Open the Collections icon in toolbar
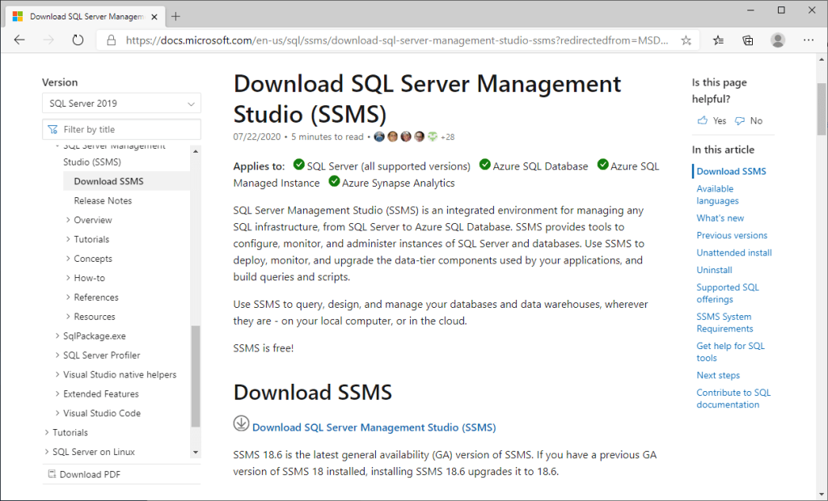 point(748,40)
